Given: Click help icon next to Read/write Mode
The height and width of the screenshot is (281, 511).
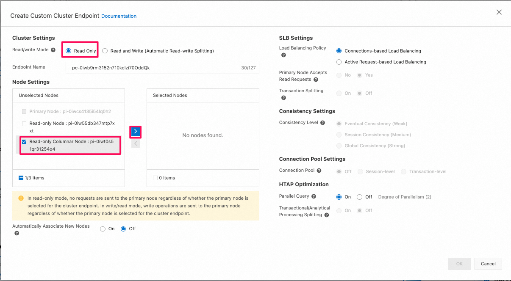Looking at the screenshot, I should pos(53,50).
